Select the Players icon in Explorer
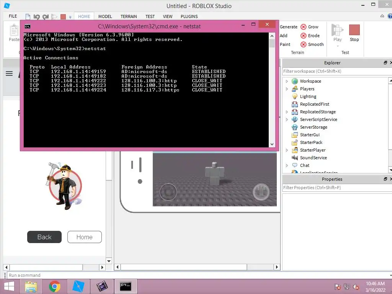The image size is (392, 294). pyautogui.click(x=295, y=89)
